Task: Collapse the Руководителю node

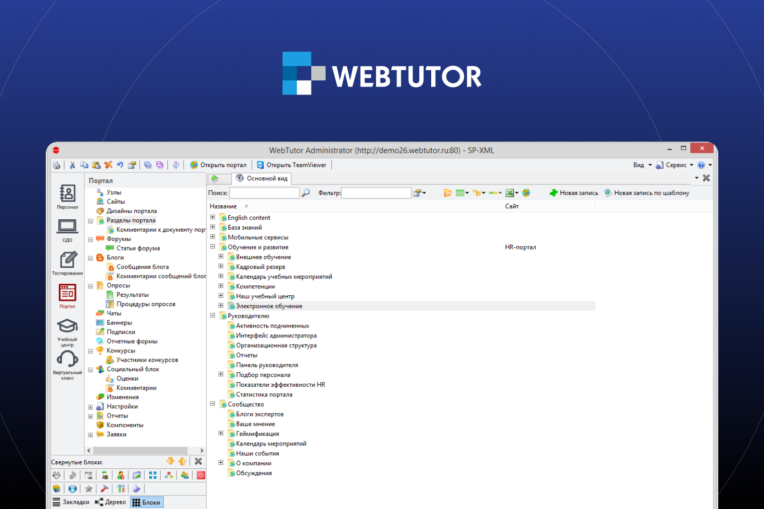Action: tap(212, 315)
